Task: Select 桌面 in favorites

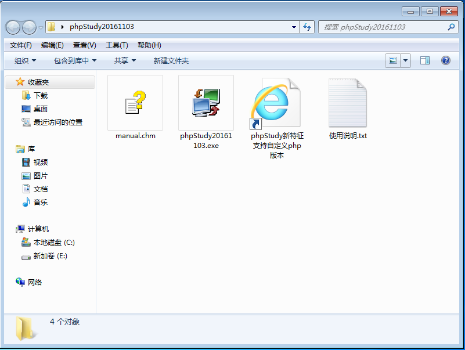Action: point(40,109)
